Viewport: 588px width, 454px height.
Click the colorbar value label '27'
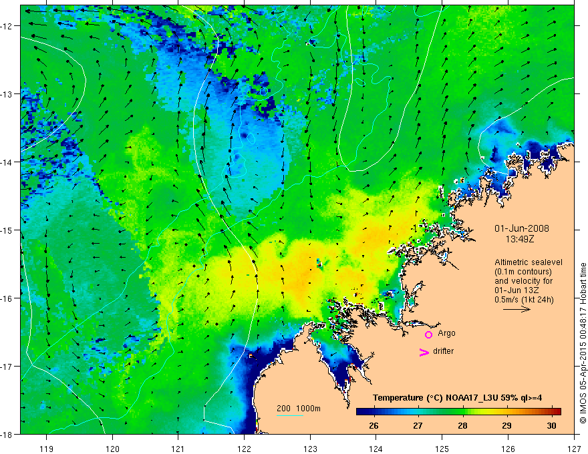coord(418,425)
